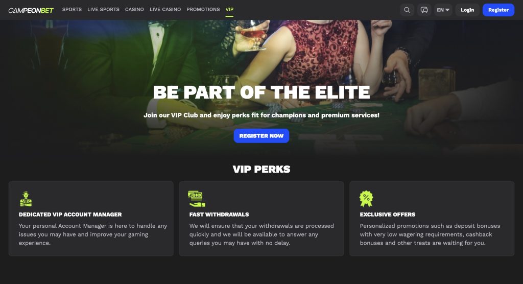523x284 pixels.
Task: Go to Live Sports section
Action: click(103, 9)
